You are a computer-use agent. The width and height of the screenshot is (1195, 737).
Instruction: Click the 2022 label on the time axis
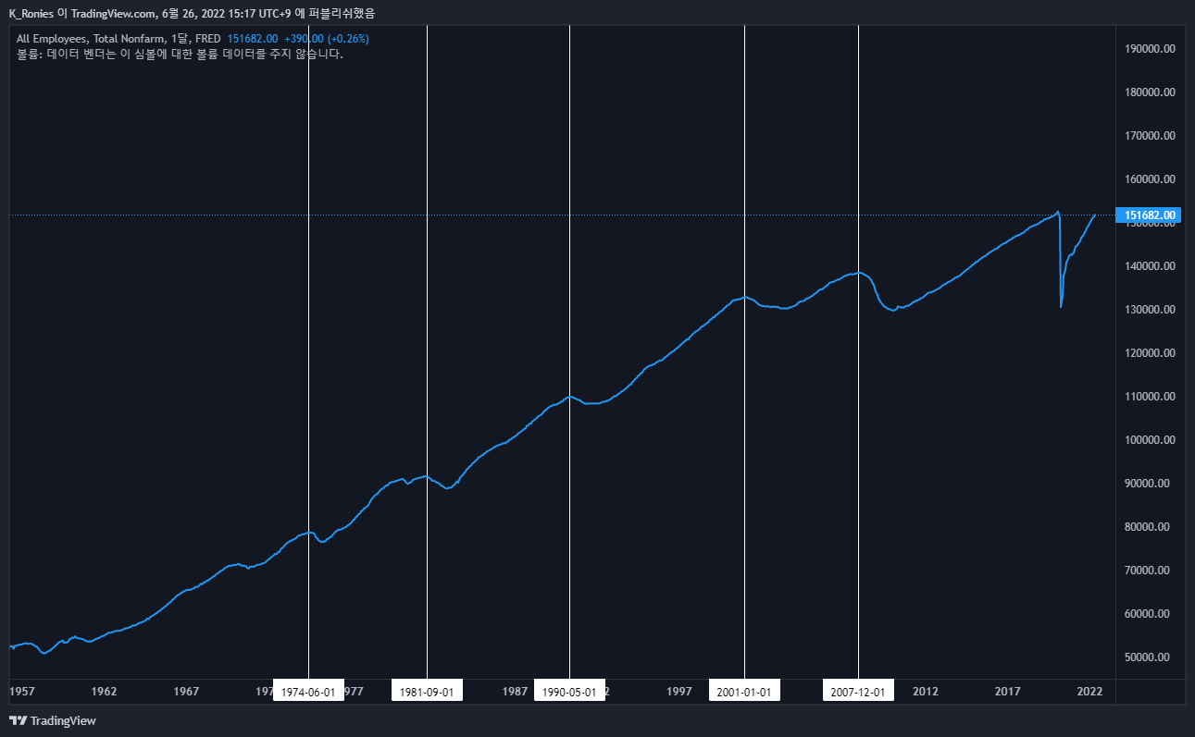(x=1089, y=692)
